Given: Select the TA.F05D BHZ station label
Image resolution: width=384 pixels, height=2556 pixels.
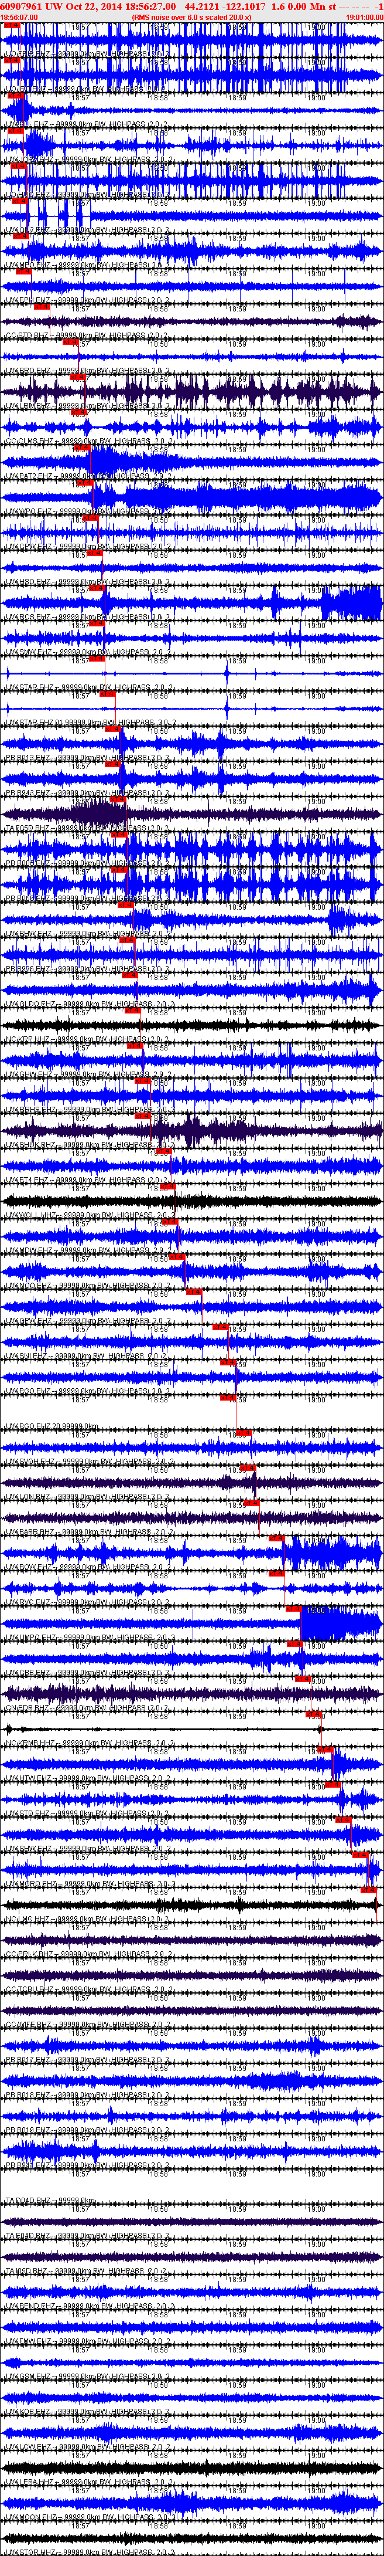Looking at the screenshot, I should (86, 829).
